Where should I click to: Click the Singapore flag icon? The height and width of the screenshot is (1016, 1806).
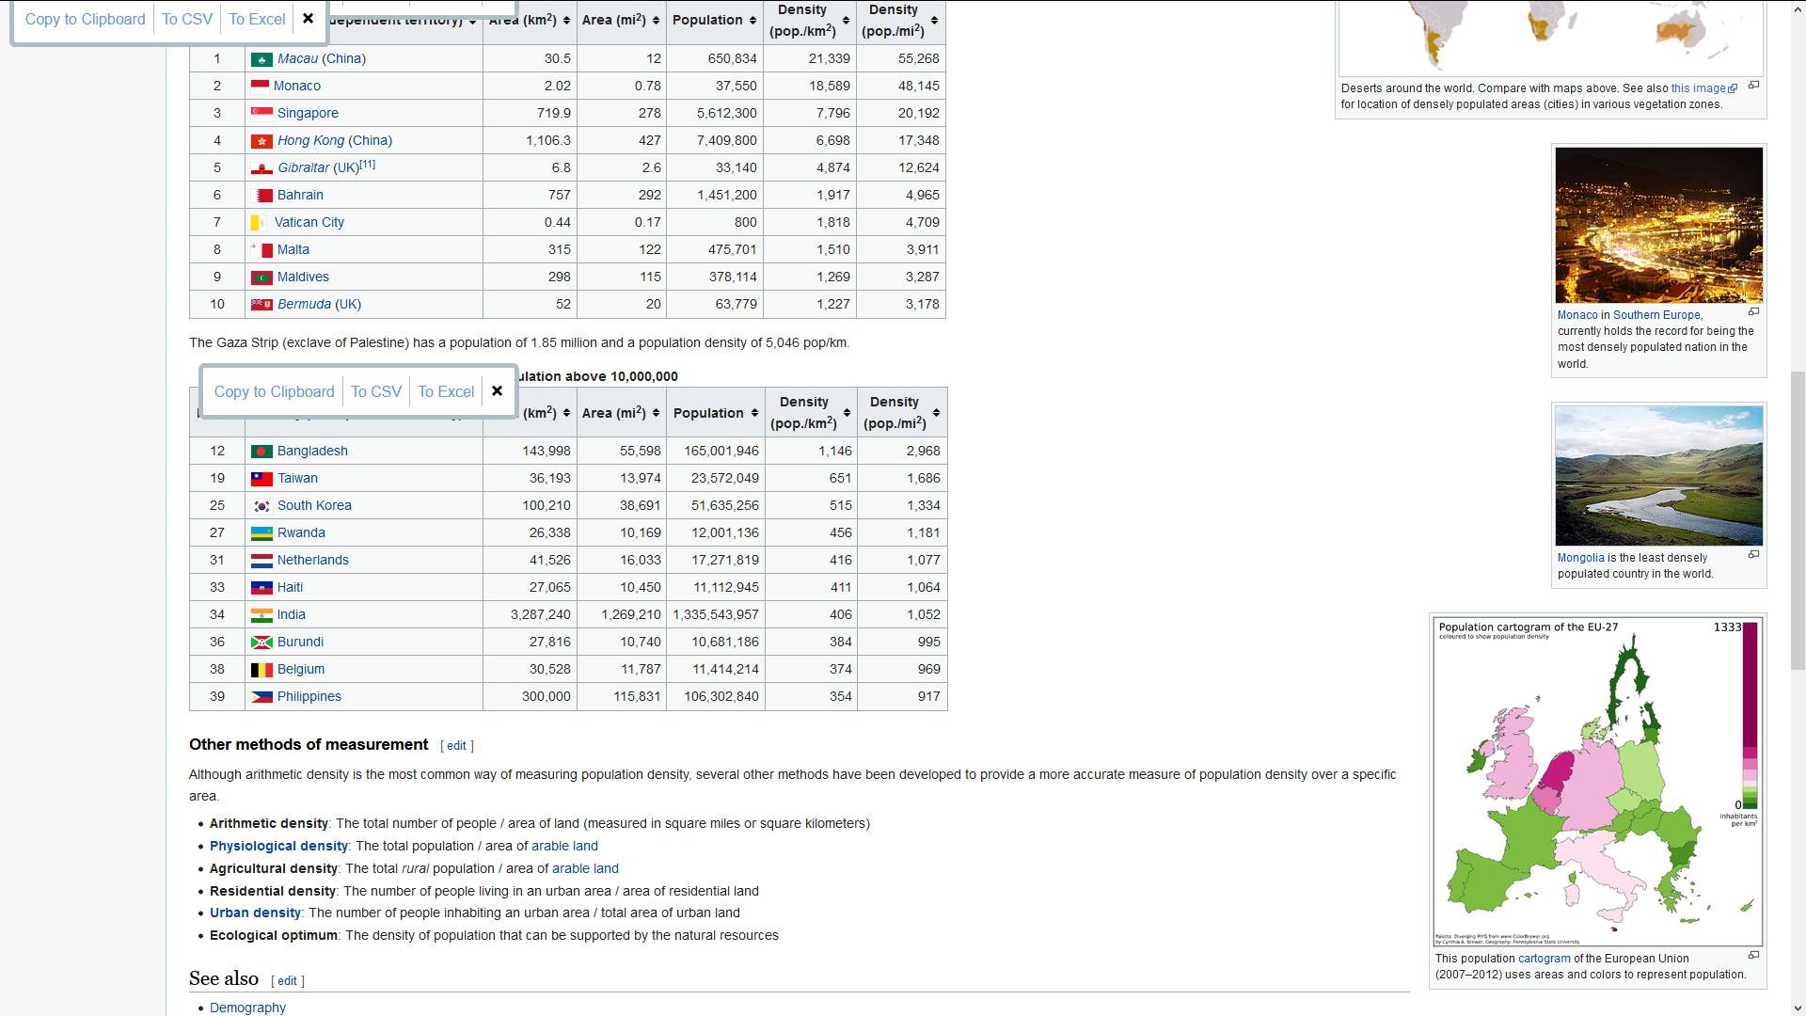(x=263, y=113)
